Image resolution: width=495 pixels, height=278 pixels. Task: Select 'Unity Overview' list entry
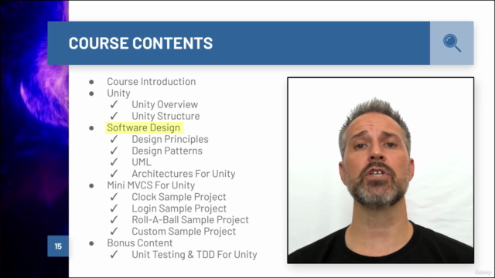click(165, 105)
